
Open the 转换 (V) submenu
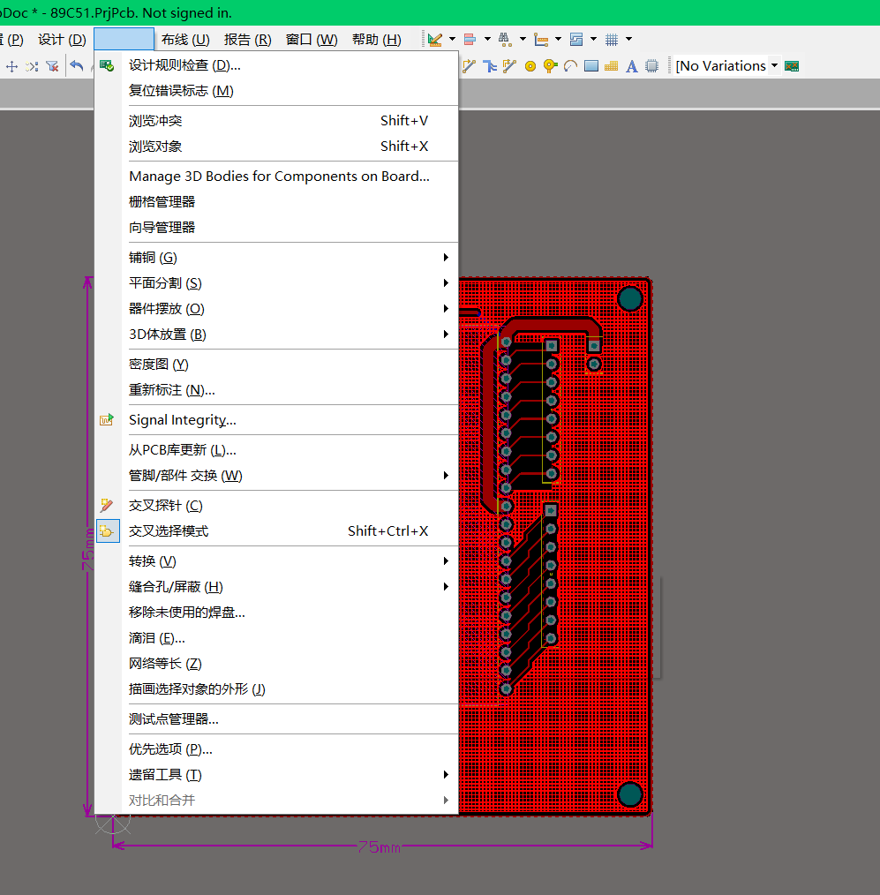(x=276, y=561)
